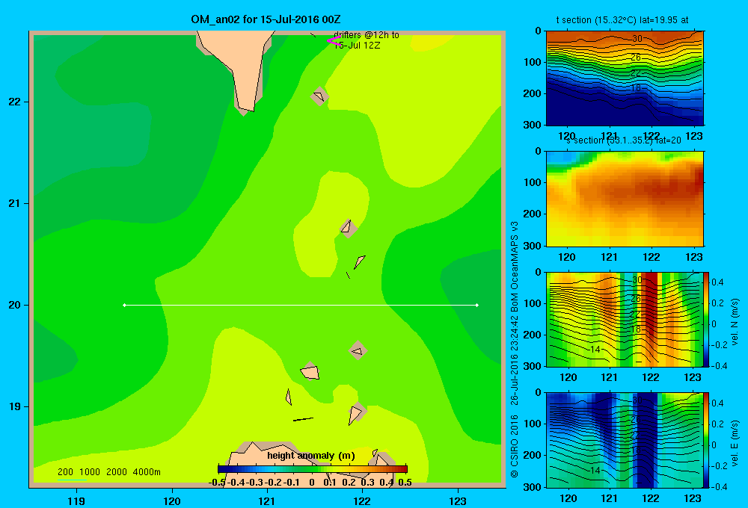Screen dimensions: 748x508
Task: Click latitude label 19 on the map axis
Action: (15, 406)
